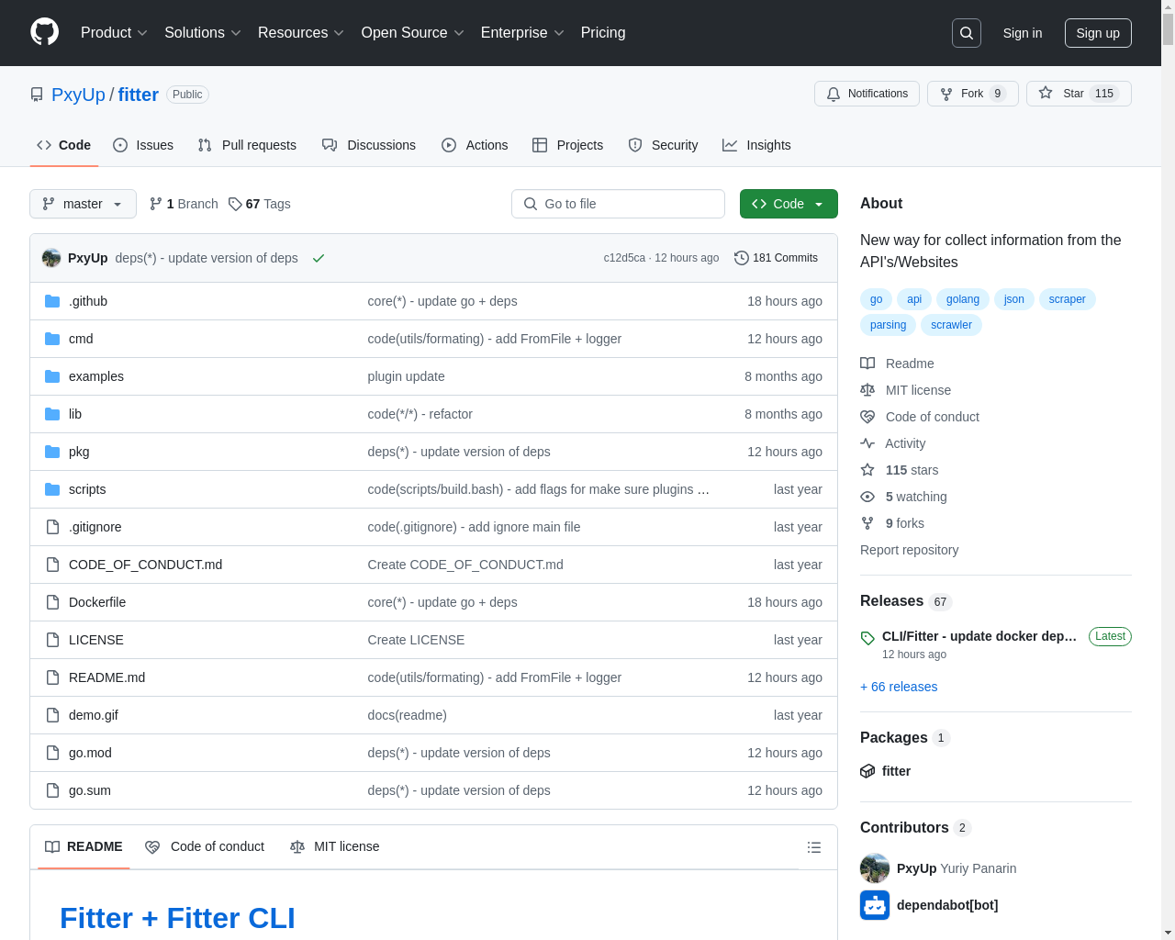
Task: Open the commit hash c12d5ca link
Action: [624, 258]
